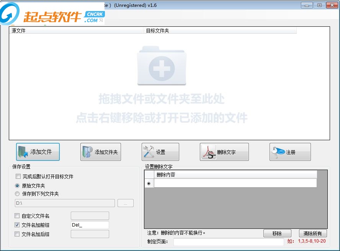Click the prefix field containing Del_
This screenshot has width=340, height=251.
click(x=90, y=225)
